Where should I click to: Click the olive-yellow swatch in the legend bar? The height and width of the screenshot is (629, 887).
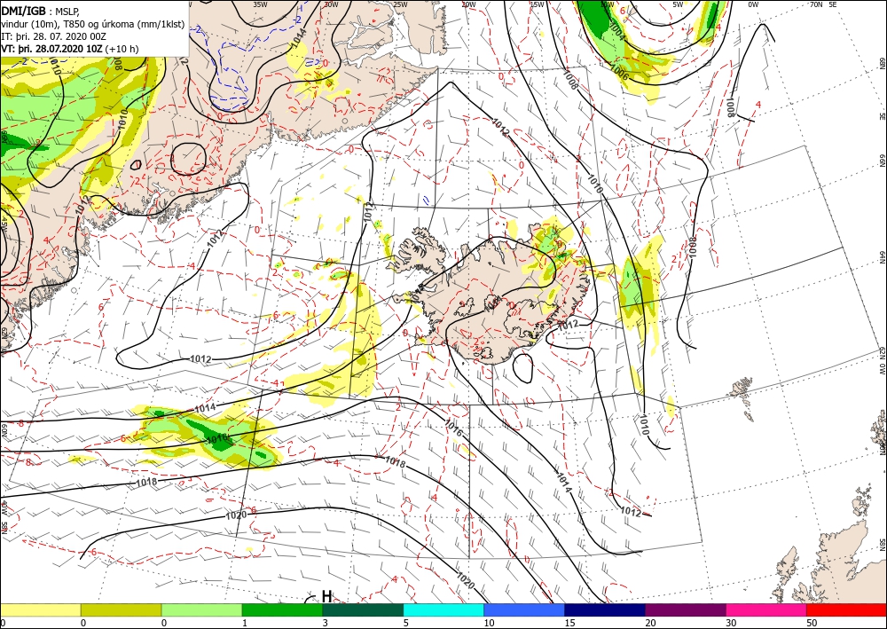[x=121, y=609]
